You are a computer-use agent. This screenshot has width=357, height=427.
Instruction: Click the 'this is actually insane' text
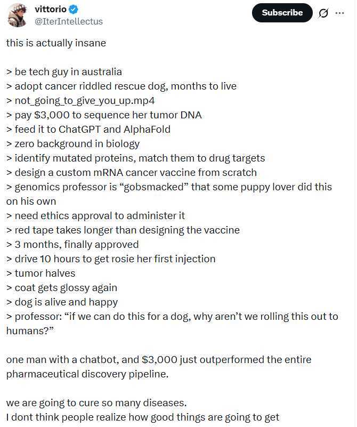56,43
